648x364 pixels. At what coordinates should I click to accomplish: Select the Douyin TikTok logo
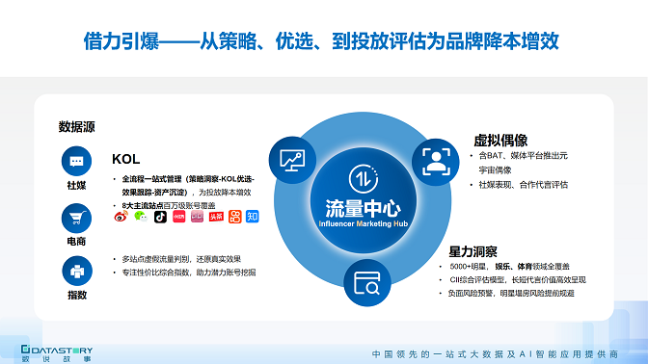(x=160, y=217)
